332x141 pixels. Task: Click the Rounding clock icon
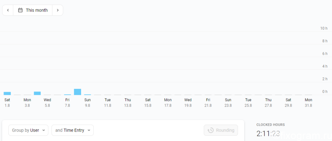[210, 130]
